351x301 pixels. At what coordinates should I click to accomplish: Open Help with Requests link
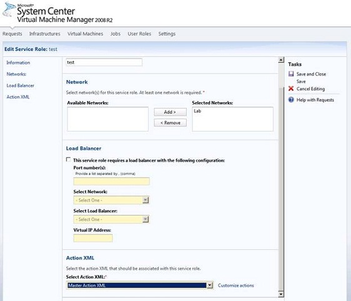coord(315,100)
